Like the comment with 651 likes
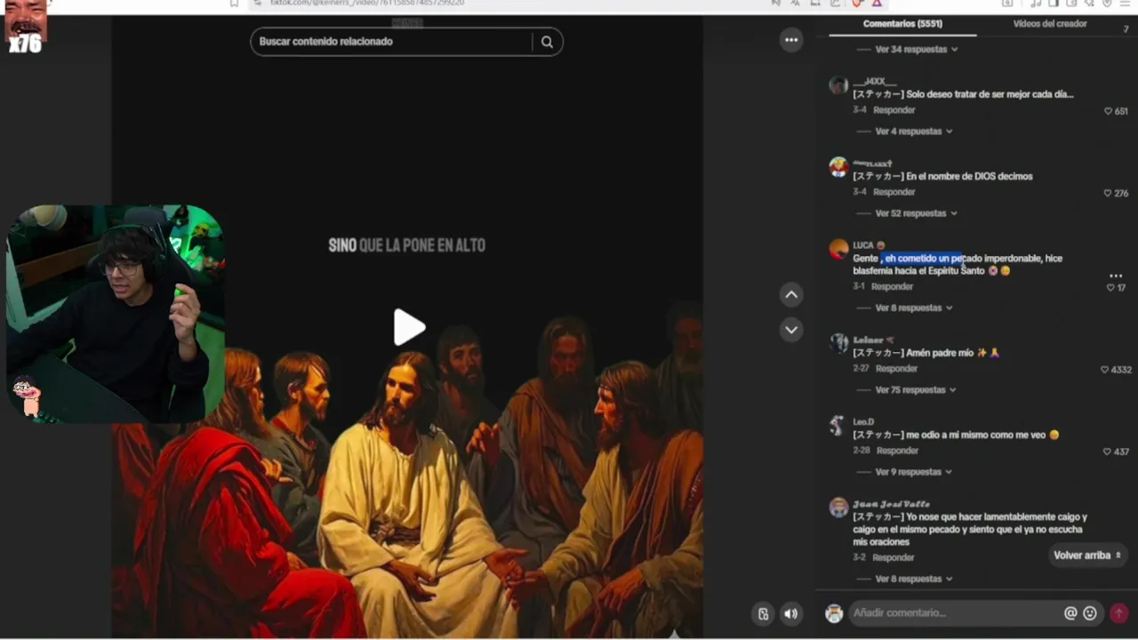1138x640 pixels. (1109, 111)
